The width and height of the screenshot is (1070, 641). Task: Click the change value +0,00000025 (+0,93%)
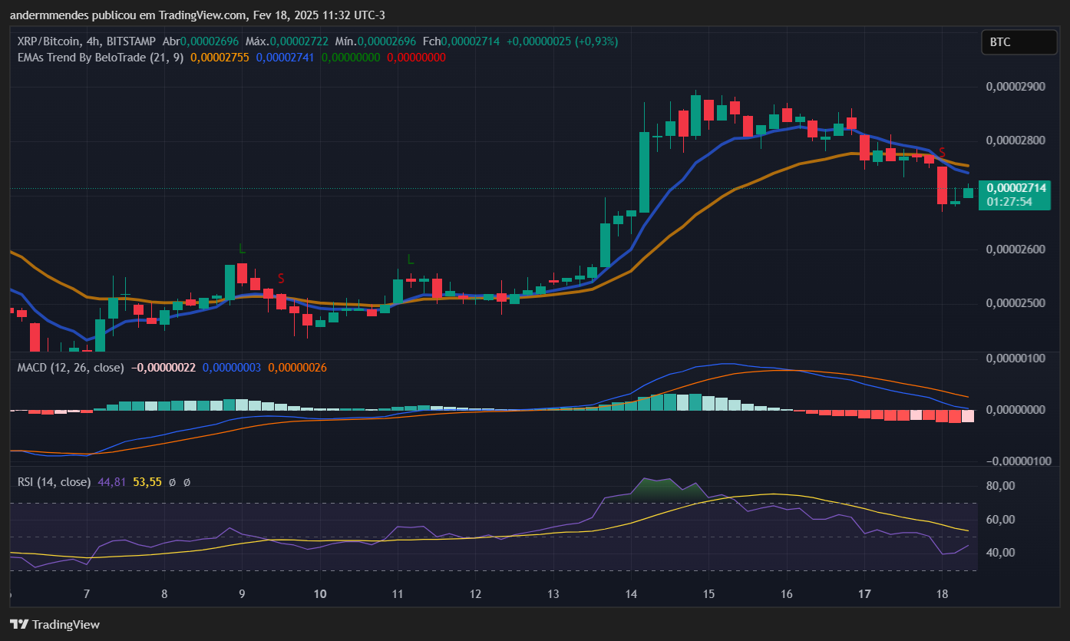[562, 41]
